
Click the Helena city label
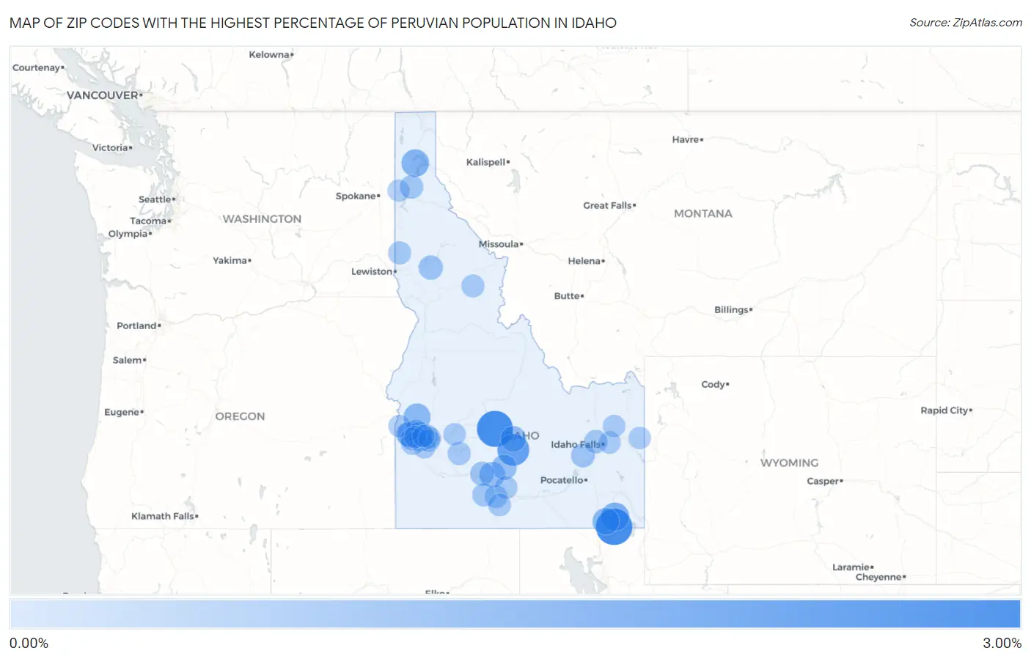(x=584, y=261)
